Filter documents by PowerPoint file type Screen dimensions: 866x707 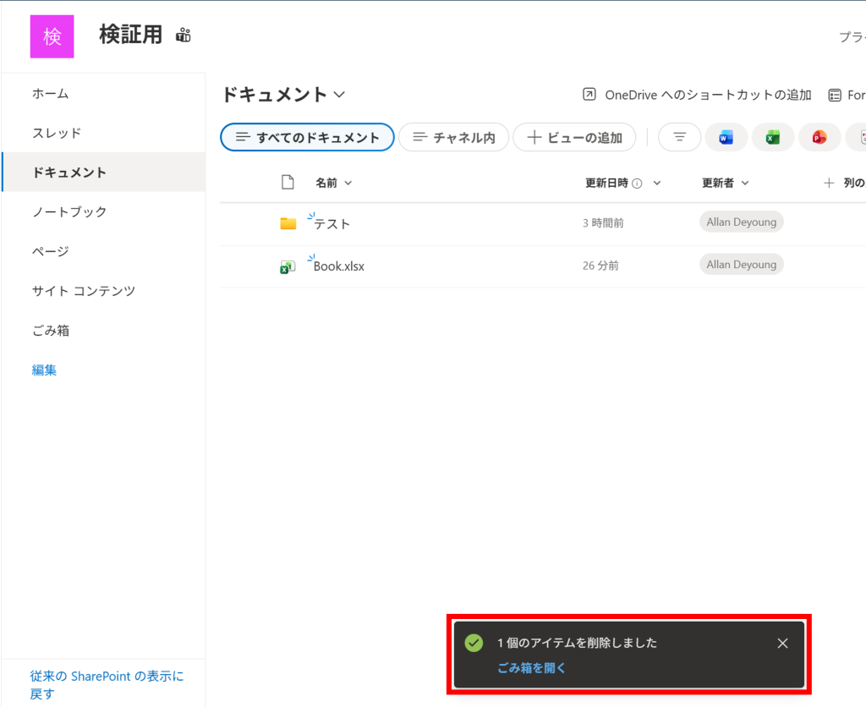point(819,137)
